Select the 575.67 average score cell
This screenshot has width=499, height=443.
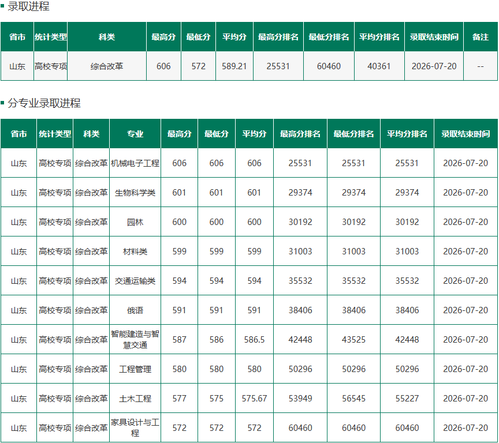click(x=254, y=399)
